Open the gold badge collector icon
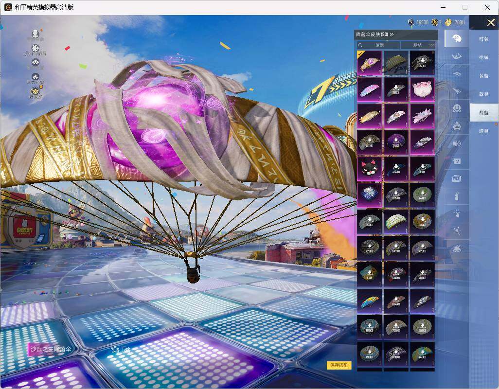Image resolution: width=499 pixels, height=389 pixels. [36, 91]
